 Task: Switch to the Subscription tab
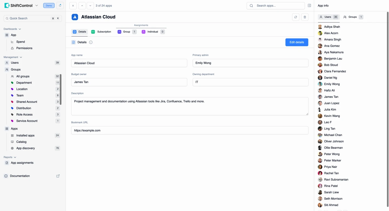(101, 32)
